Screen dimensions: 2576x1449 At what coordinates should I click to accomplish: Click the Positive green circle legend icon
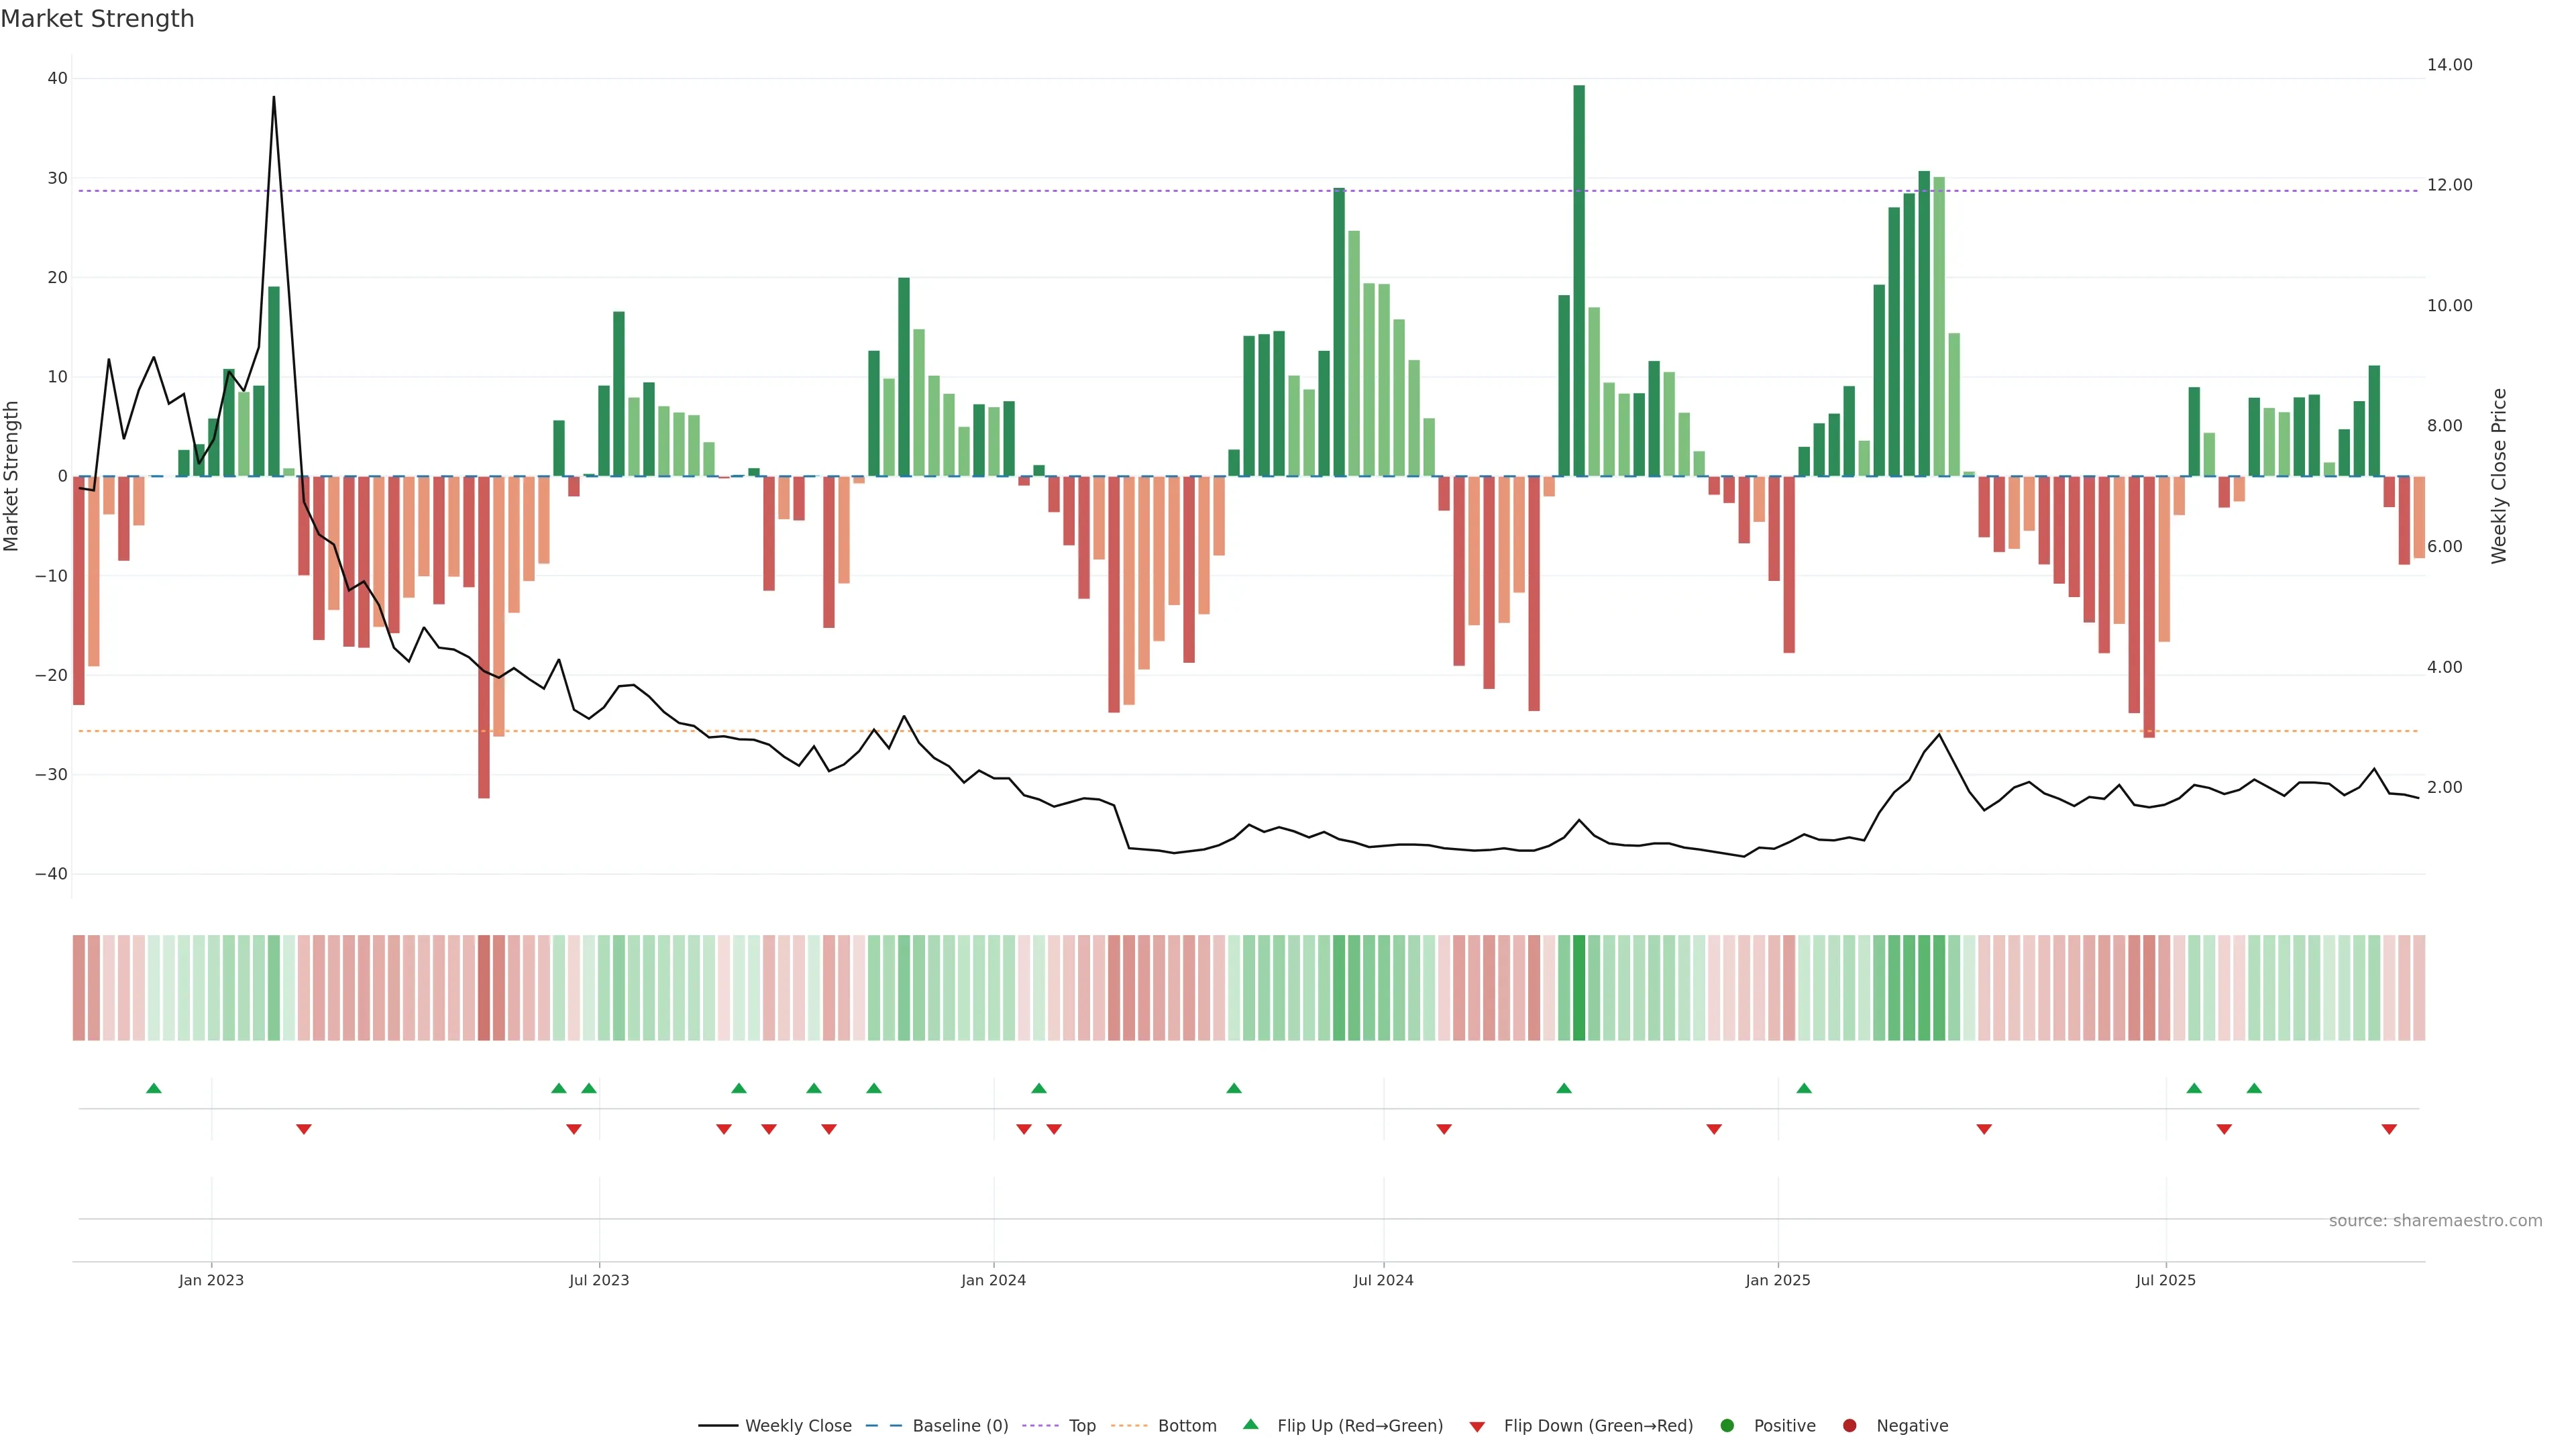pos(1727,1425)
